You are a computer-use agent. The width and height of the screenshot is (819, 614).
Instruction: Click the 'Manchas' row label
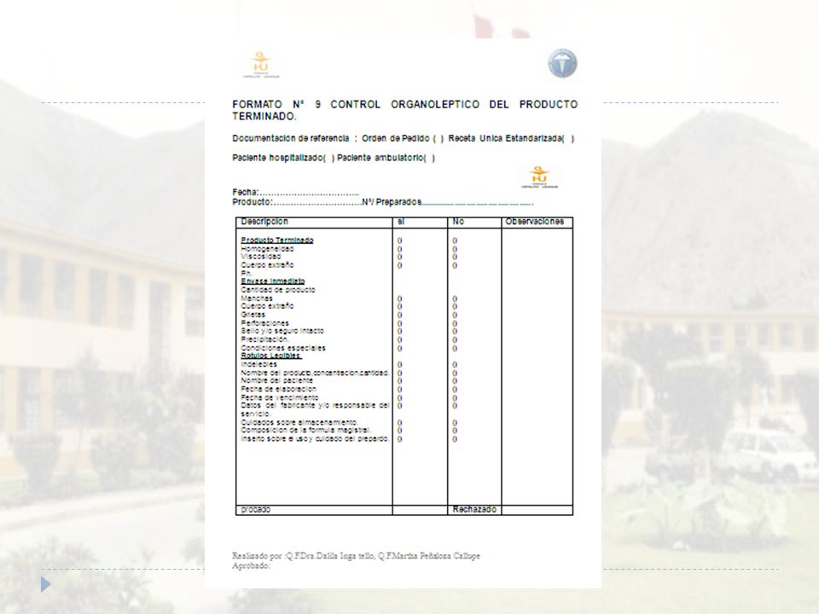click(x=257, y=298)
